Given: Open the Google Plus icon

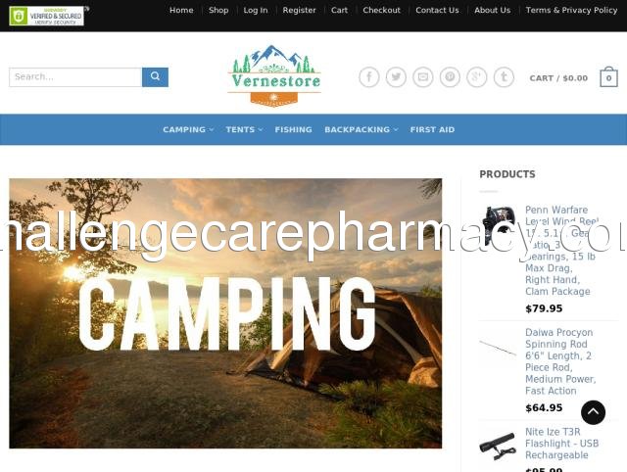Looking at the screenshot, I should tap(477, 77).
